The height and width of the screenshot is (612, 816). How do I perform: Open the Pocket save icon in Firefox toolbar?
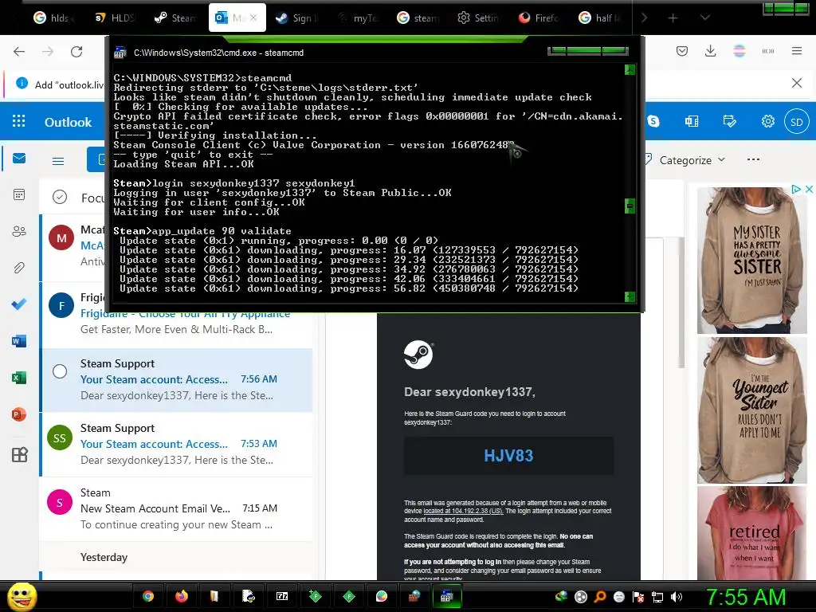(x=682, y=51)
